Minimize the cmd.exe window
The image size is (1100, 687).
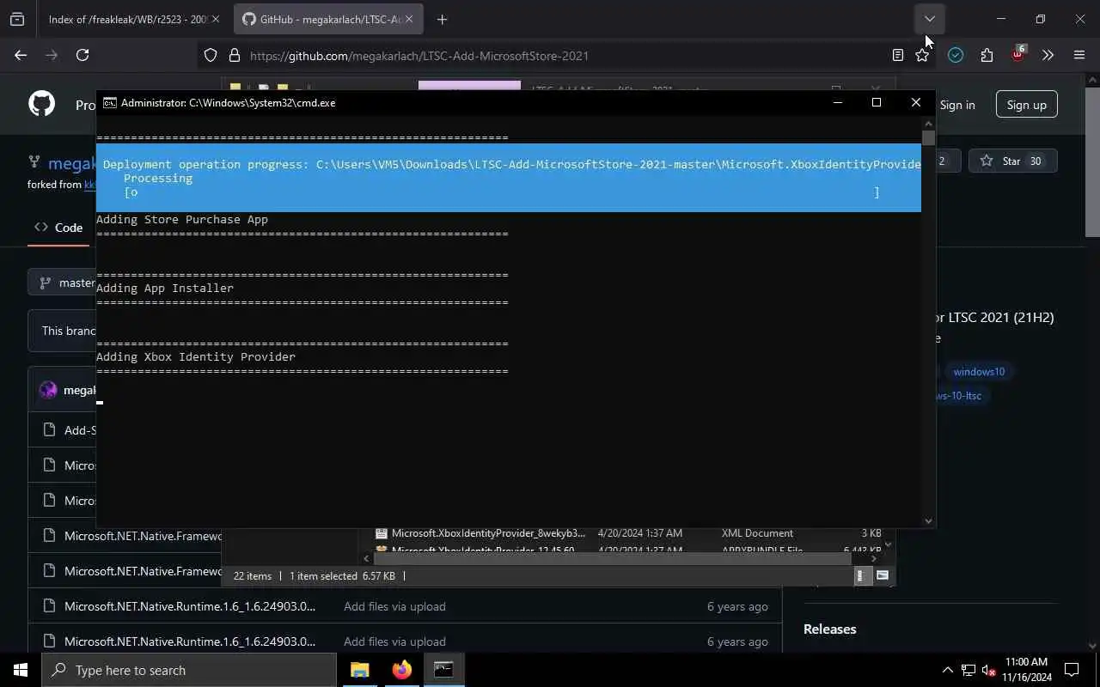click(x=838, y=102)
